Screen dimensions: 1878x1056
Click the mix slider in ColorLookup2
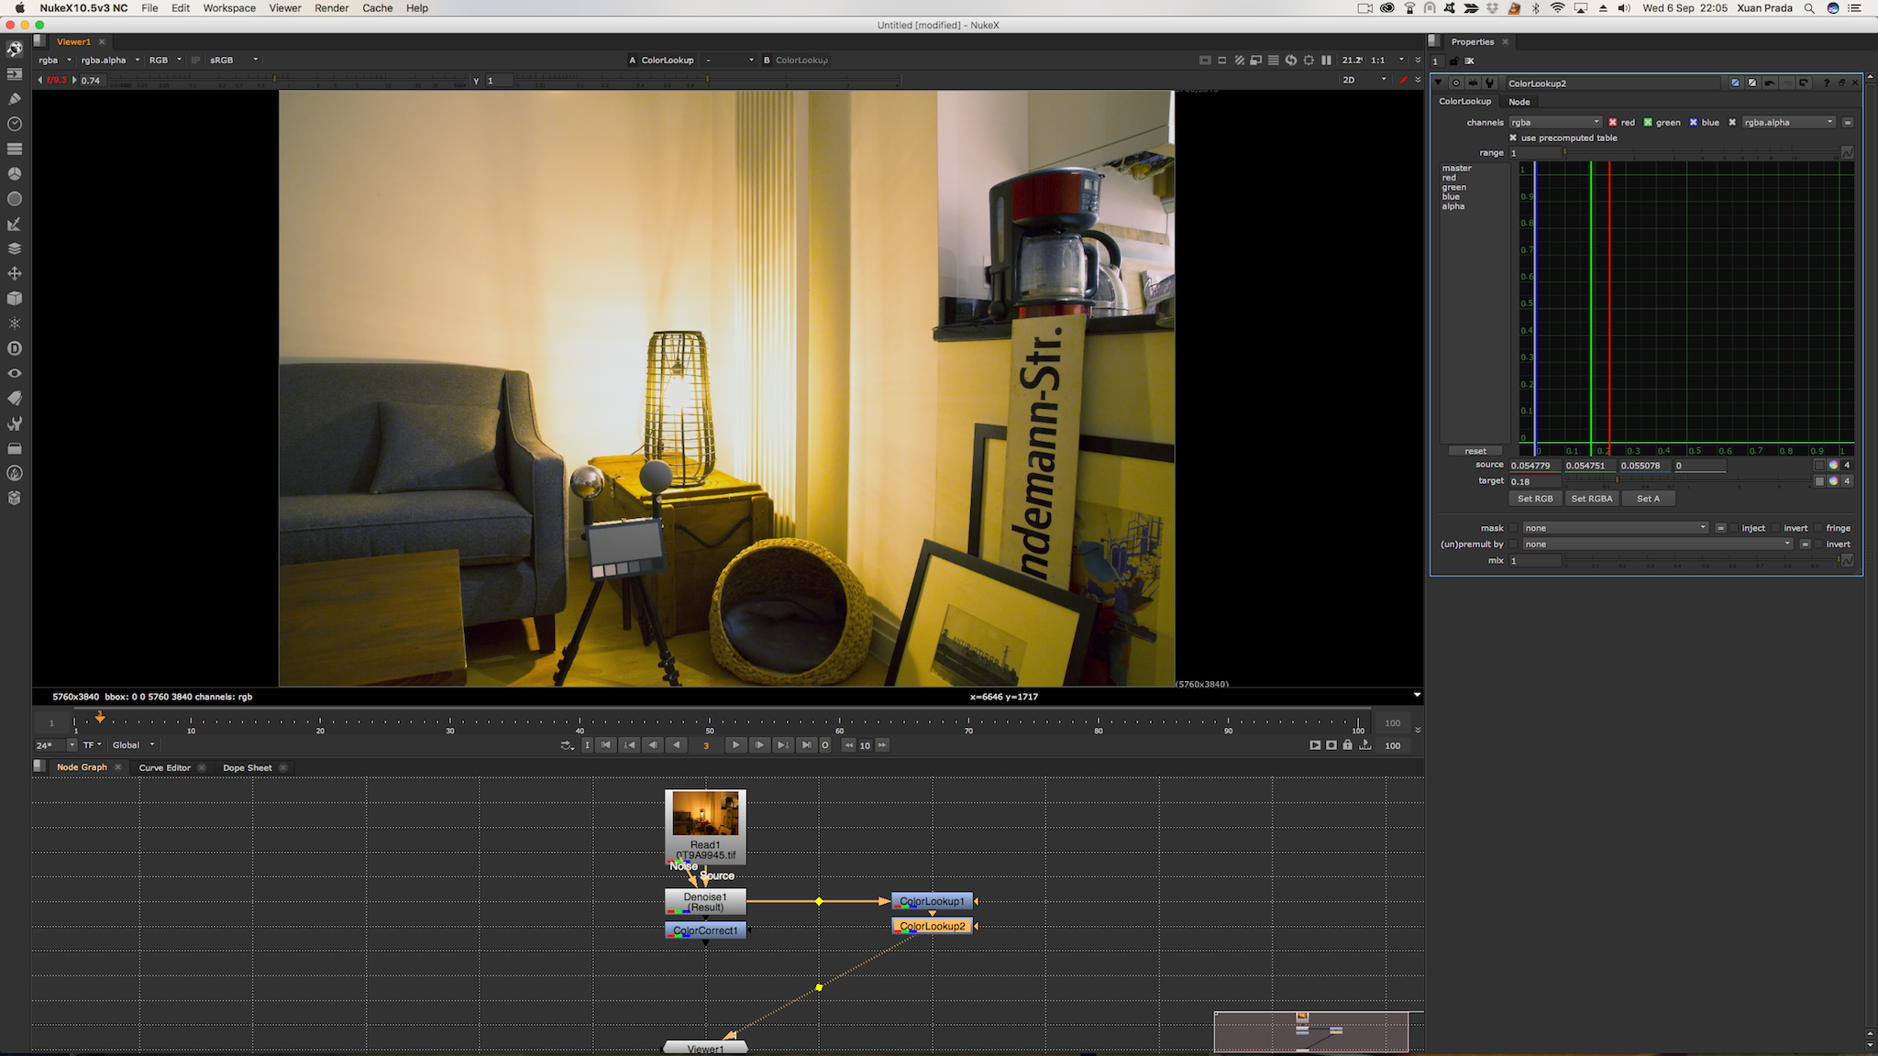[x=1701, y=561]
